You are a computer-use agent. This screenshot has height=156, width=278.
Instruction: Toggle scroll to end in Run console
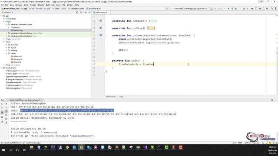point(6,115)
